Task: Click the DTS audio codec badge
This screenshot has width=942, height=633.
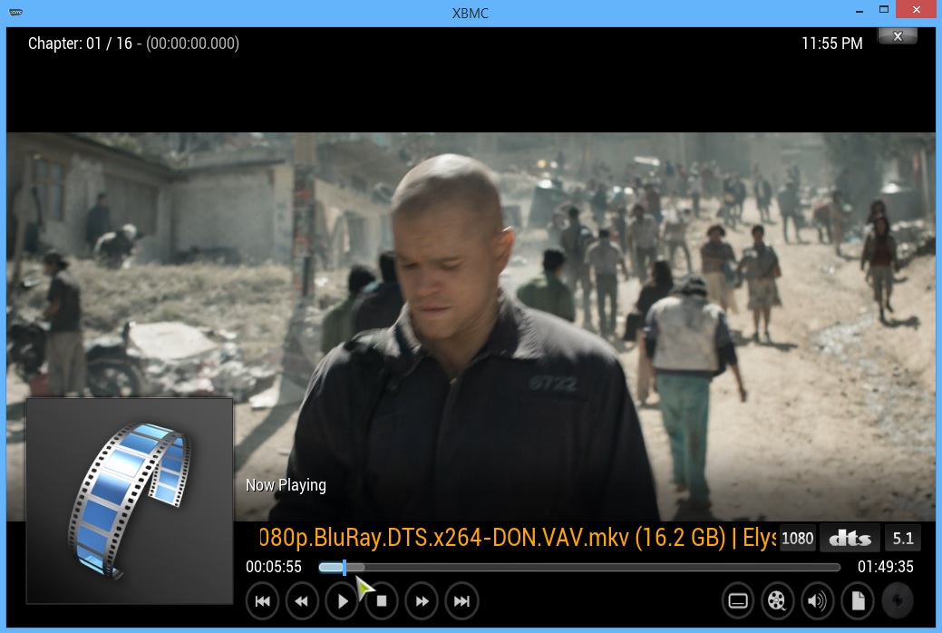Action: [850, 538]
